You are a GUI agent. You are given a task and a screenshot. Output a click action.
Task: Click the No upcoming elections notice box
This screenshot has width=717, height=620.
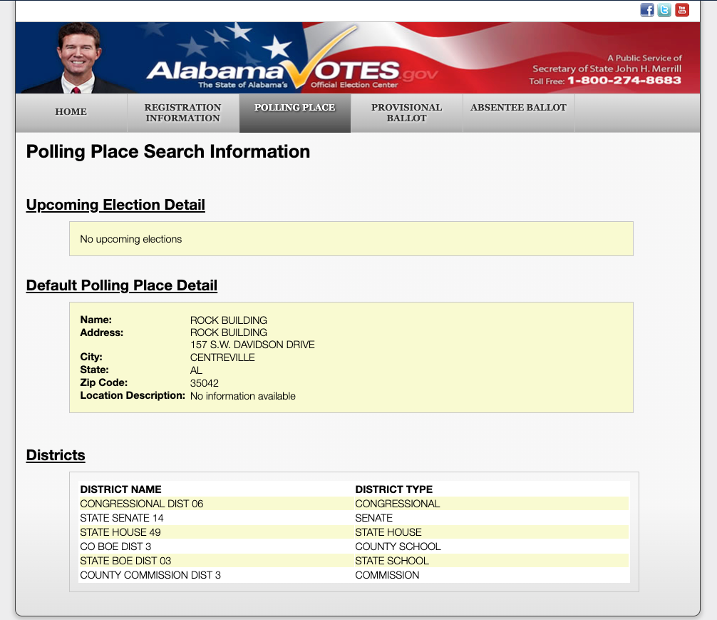coord(351,239)
